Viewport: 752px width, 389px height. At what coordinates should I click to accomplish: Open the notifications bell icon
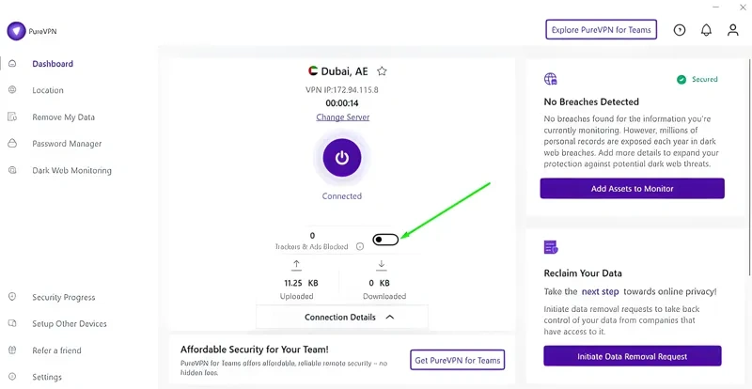coord(706,30)
